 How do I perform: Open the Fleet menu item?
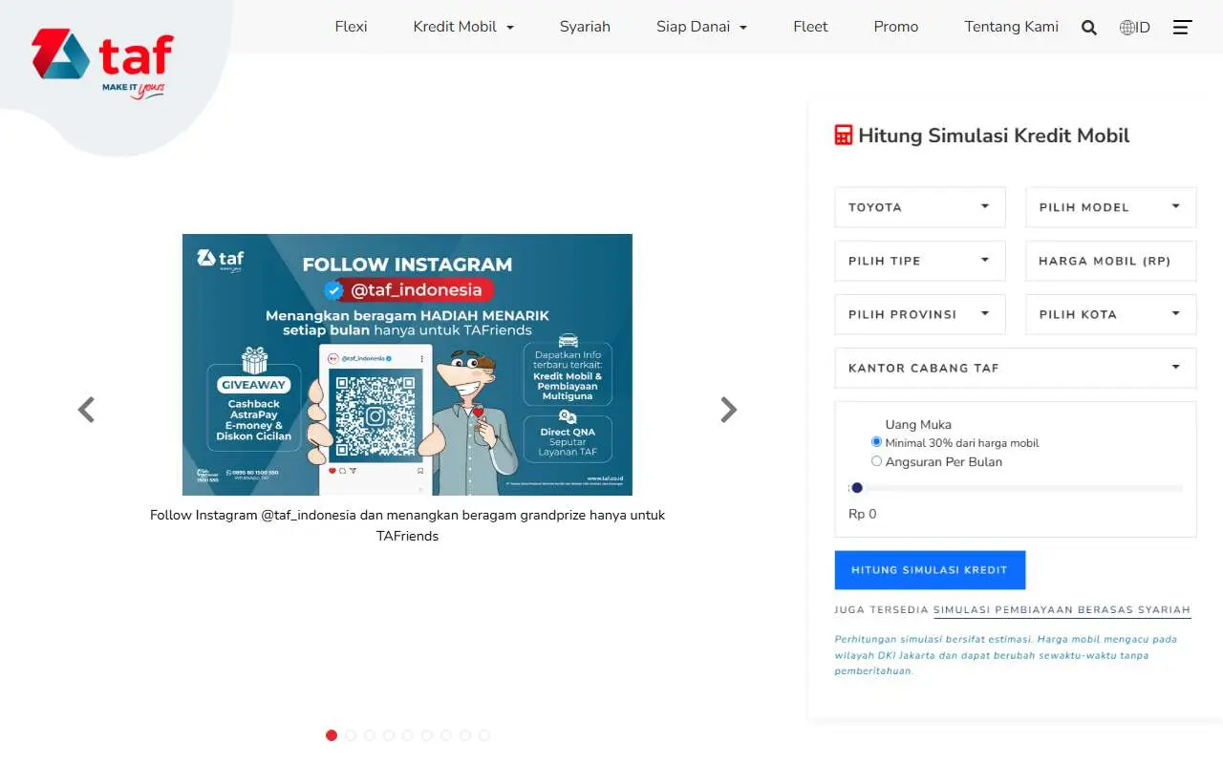(810, 27)
